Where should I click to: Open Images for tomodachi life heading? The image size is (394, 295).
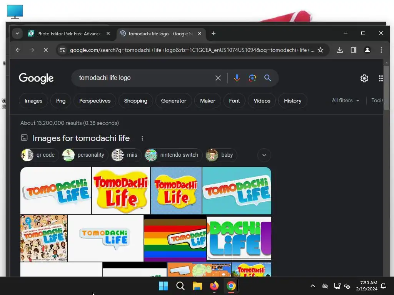pos(81,138)
